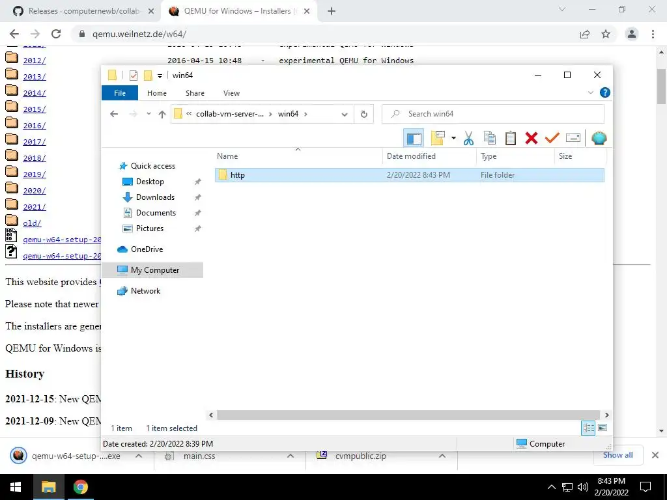
Task: Open Documents in navigation pane
Action: 156,213
